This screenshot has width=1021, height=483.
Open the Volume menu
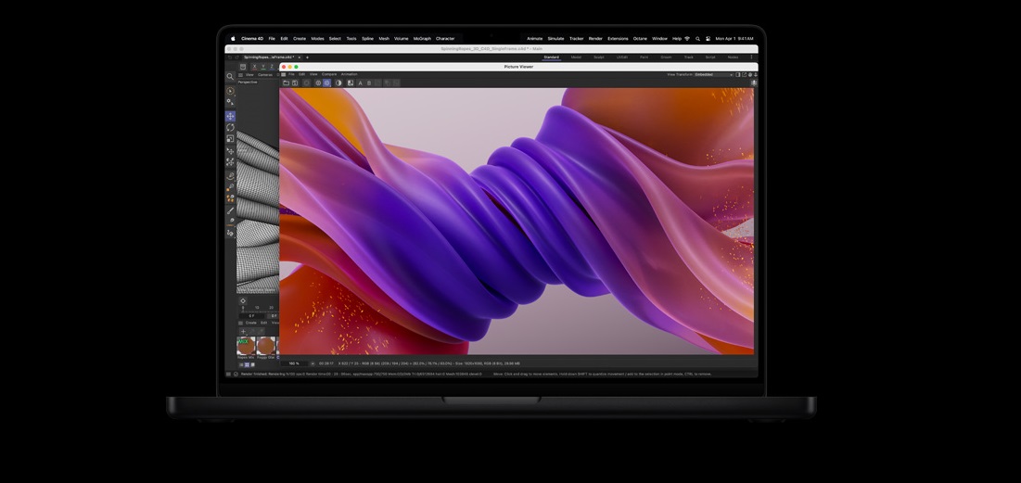tap(402, 38)
